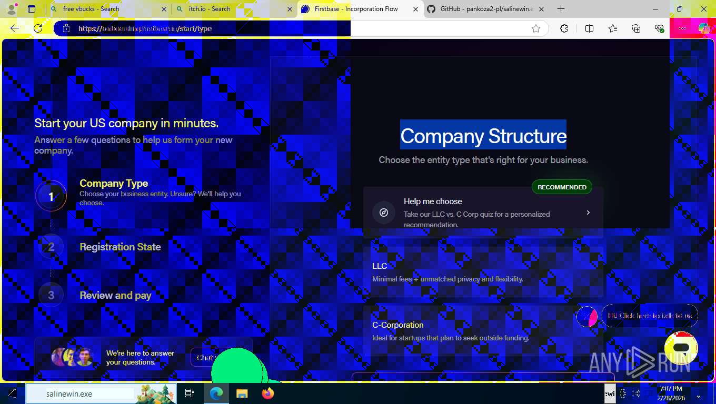
Task: Open the taskbar clock and date
Action: tap(671, 393)
